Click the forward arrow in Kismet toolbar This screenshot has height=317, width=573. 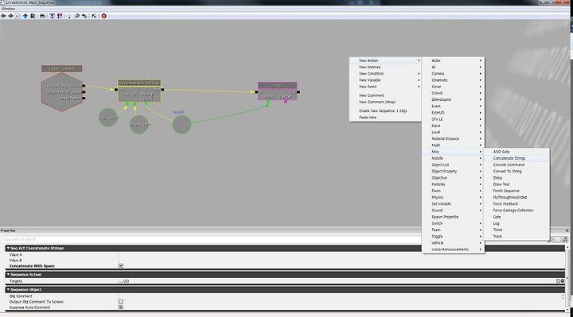point(10,16)
